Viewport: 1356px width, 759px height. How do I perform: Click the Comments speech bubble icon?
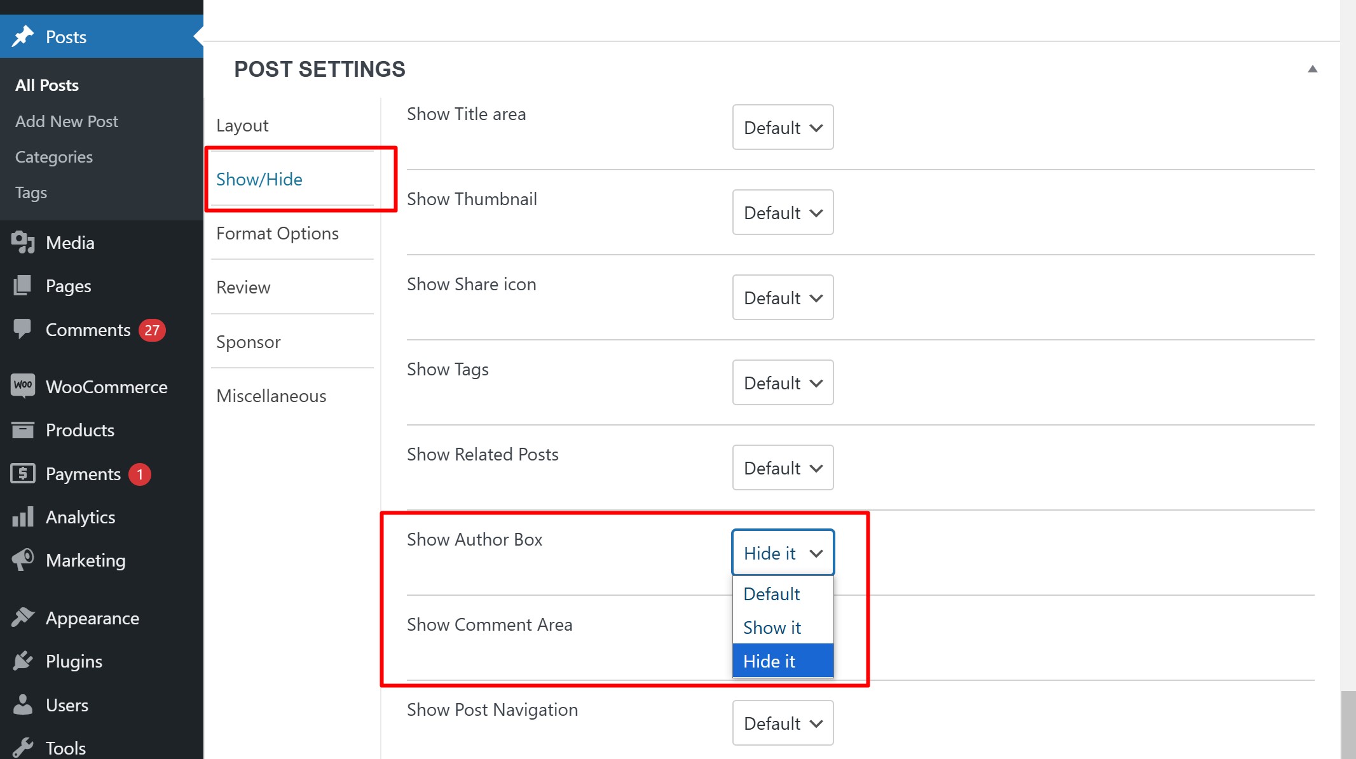point(23,329)
